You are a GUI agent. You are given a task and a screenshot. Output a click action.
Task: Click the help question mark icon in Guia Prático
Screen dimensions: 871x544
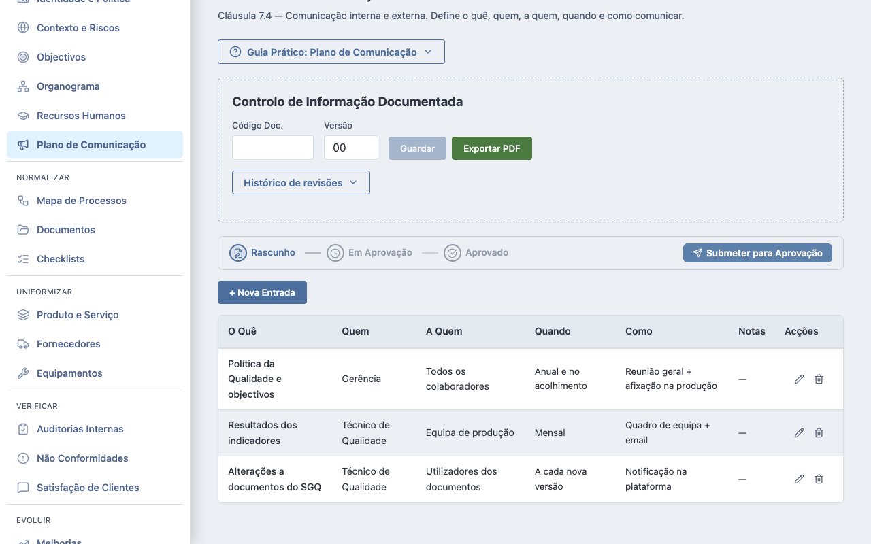[x=235, y=52]
